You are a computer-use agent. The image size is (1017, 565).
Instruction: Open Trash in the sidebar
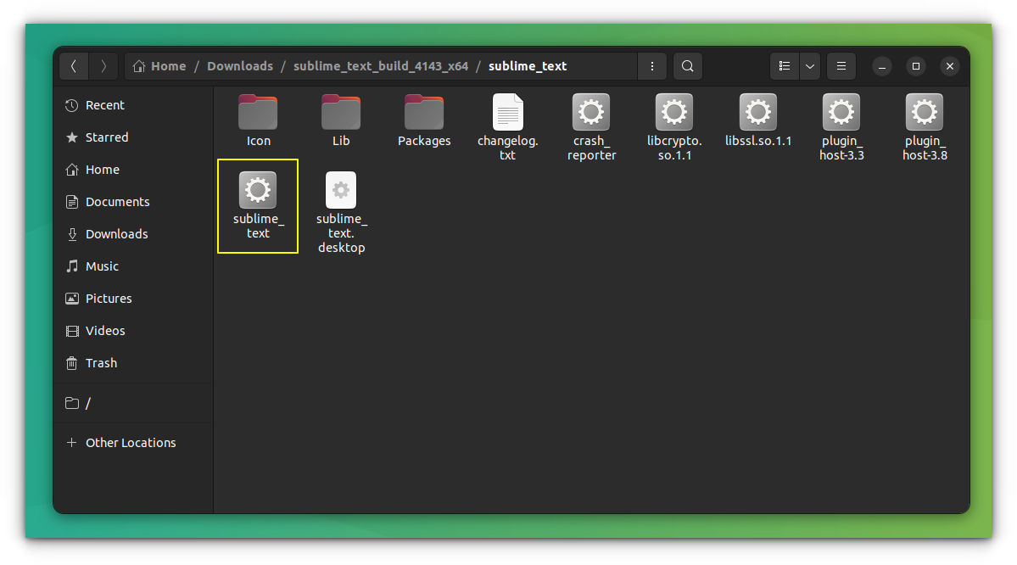134,363
